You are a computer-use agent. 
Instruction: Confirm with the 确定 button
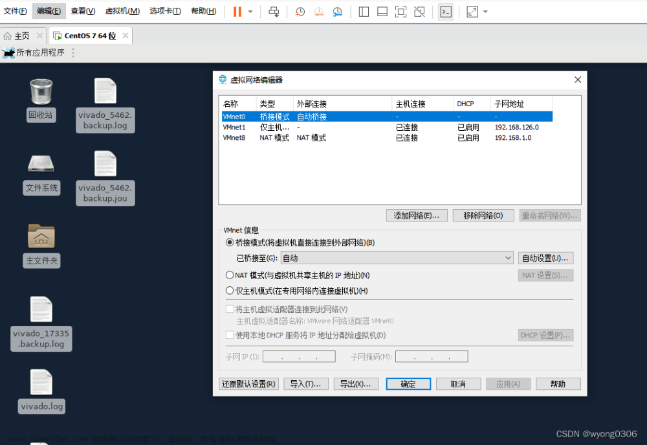[408, 384]
